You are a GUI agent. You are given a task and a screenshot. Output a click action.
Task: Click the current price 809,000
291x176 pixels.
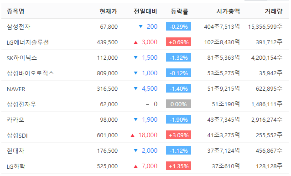click(107, 73)
